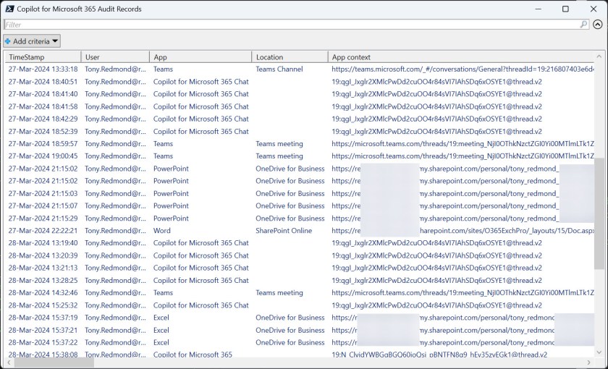
Task: Select the row timestamped 28-Mar-2024 13:19:40
Action: [x=300, y=243]
